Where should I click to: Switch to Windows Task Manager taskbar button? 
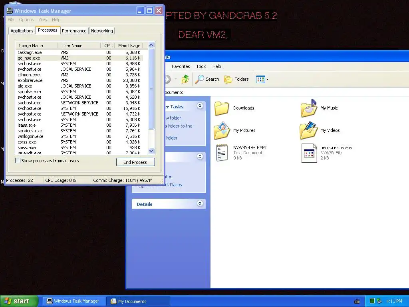coord(74,301)
